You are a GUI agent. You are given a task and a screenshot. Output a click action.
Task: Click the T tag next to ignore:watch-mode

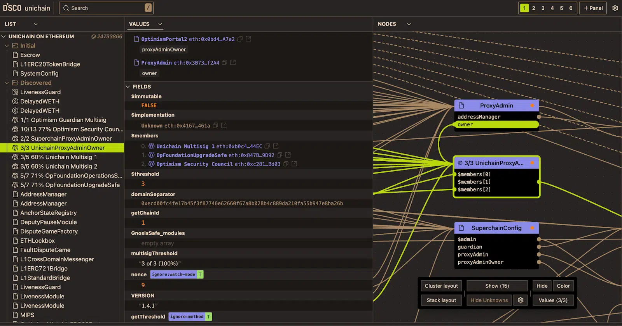point(200,274)
